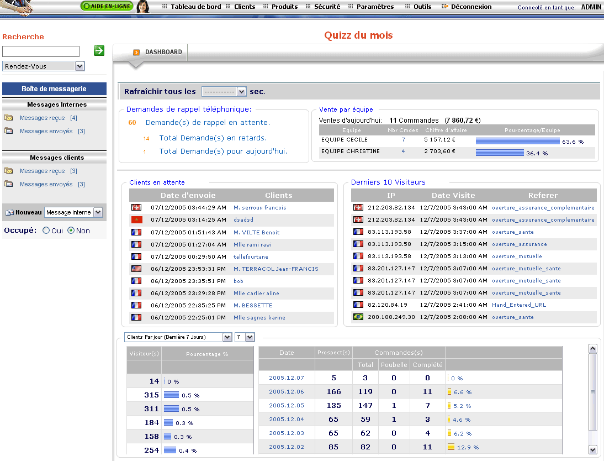Click folder icon beside client Messages reçus
Screen dimensions: 604x461
click(x=9, y=171)
